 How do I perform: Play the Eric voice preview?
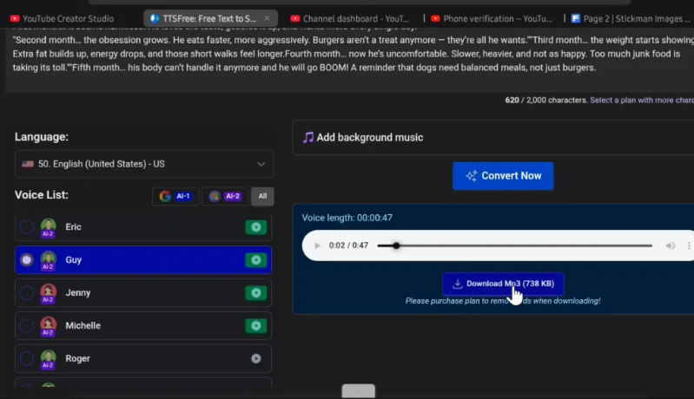pyautogui.click(x=254, y=227)
